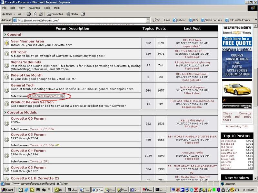Collapse the Corvette Models category arrow

(5, 113)
